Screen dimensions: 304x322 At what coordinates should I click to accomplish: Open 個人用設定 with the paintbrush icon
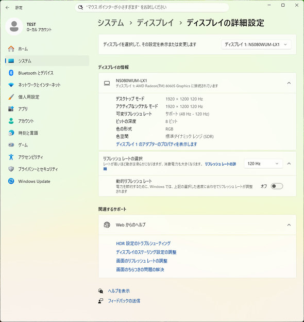pyautogui.click(x=47, y=97)
